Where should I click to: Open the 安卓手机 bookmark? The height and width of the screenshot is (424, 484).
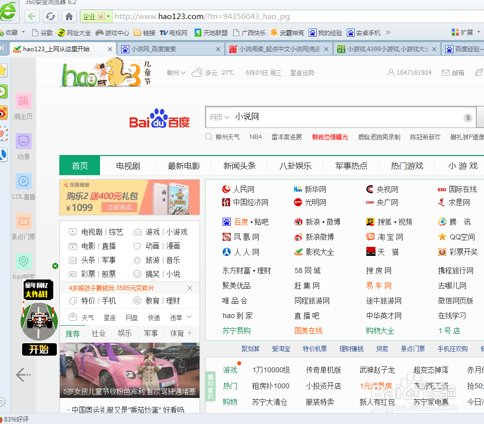point(364,33)
